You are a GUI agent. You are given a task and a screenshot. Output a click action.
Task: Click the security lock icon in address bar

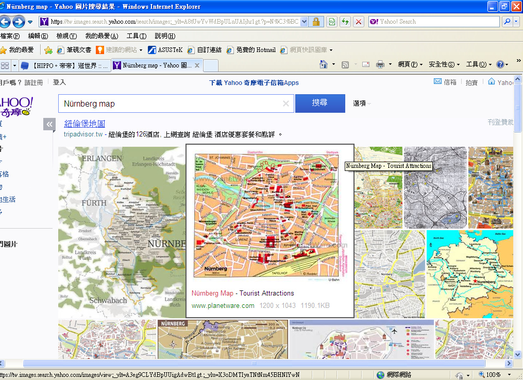(316, 22)
